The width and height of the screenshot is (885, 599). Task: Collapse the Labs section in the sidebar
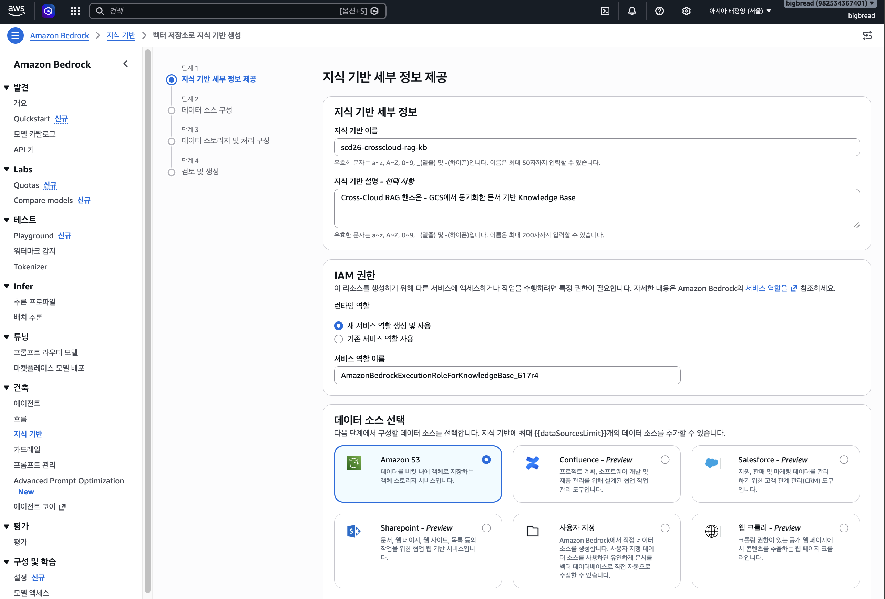tap(7, 169)
